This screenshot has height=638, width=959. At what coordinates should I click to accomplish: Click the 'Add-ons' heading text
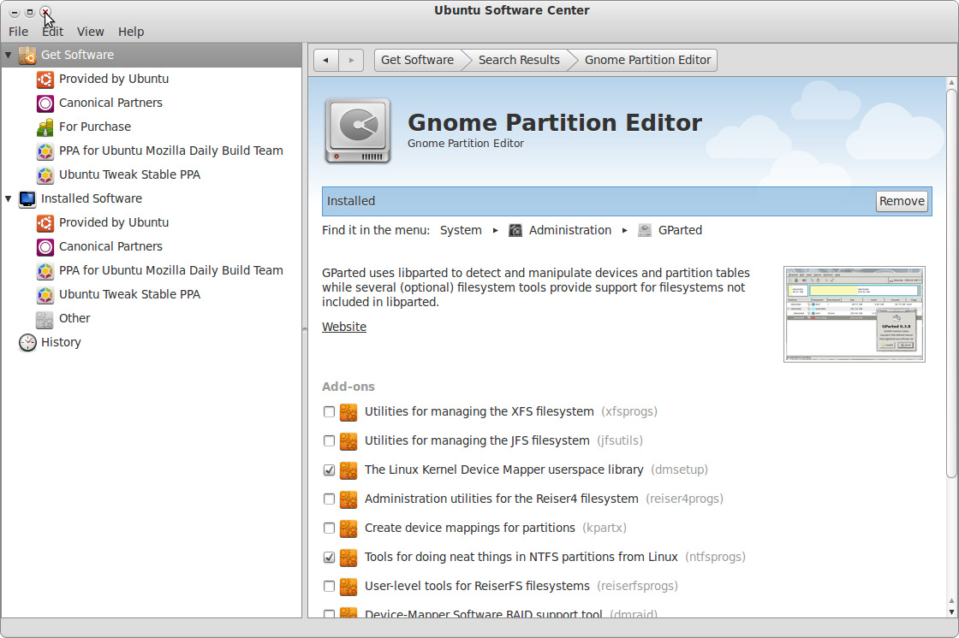pos(348,387)
